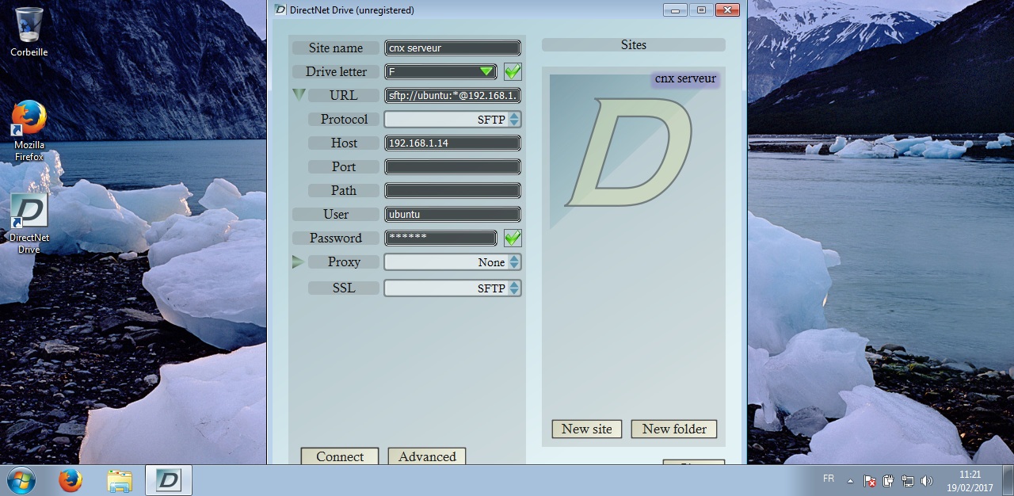1014x496 pixels.
Task: Click the Host input field
Action: tap(452, 143)
